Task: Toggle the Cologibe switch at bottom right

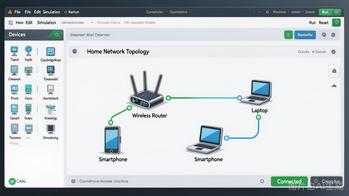Action: 326,181
